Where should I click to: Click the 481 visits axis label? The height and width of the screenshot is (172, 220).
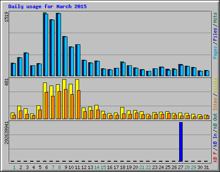click(x=6, y=82)
